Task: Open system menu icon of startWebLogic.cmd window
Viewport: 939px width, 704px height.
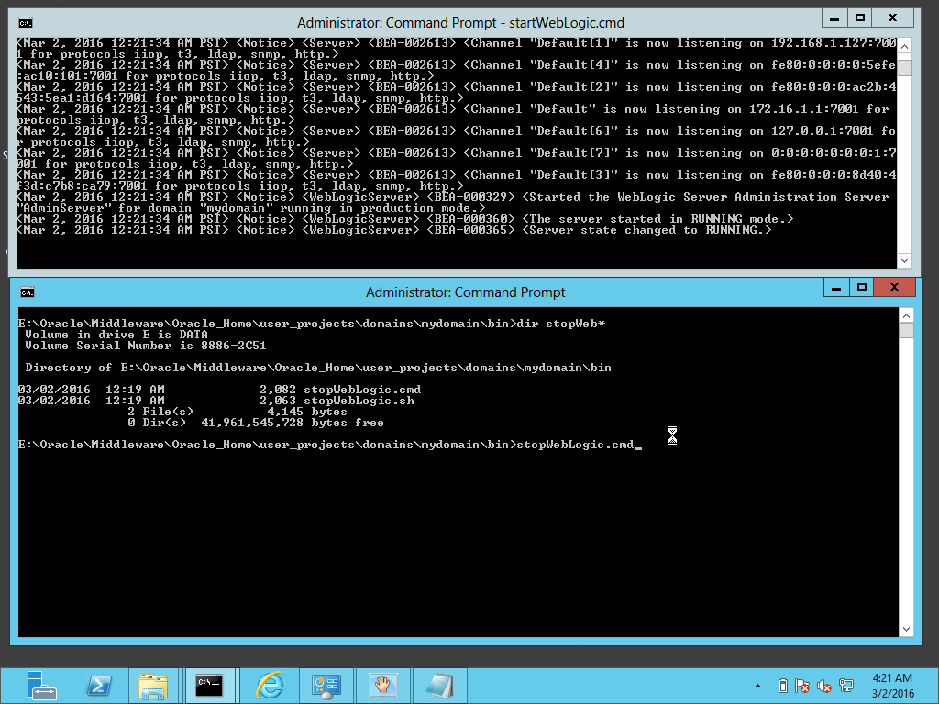Action: pyautogui.click(x=27, y=22)
